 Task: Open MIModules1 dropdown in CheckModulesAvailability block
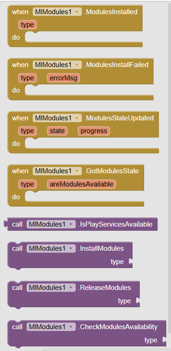point(51,327)
